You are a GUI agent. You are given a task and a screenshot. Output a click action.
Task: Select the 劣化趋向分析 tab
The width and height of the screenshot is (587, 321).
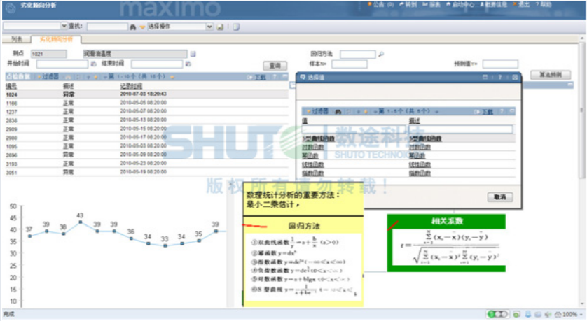[x=56, y=39]
